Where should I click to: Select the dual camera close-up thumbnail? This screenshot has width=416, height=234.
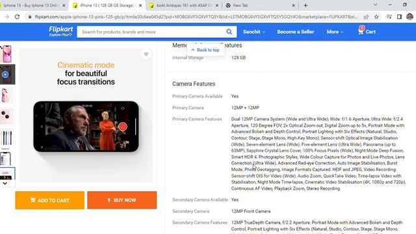pos(6,116)
